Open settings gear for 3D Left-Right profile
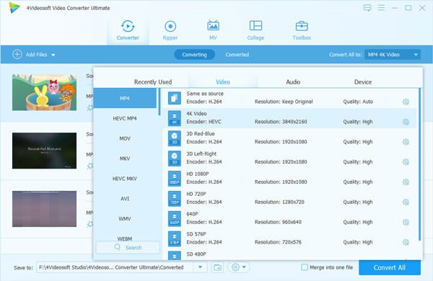Image resolution: width=433 pixels, height=281 pixels. [x=406, y=162]
